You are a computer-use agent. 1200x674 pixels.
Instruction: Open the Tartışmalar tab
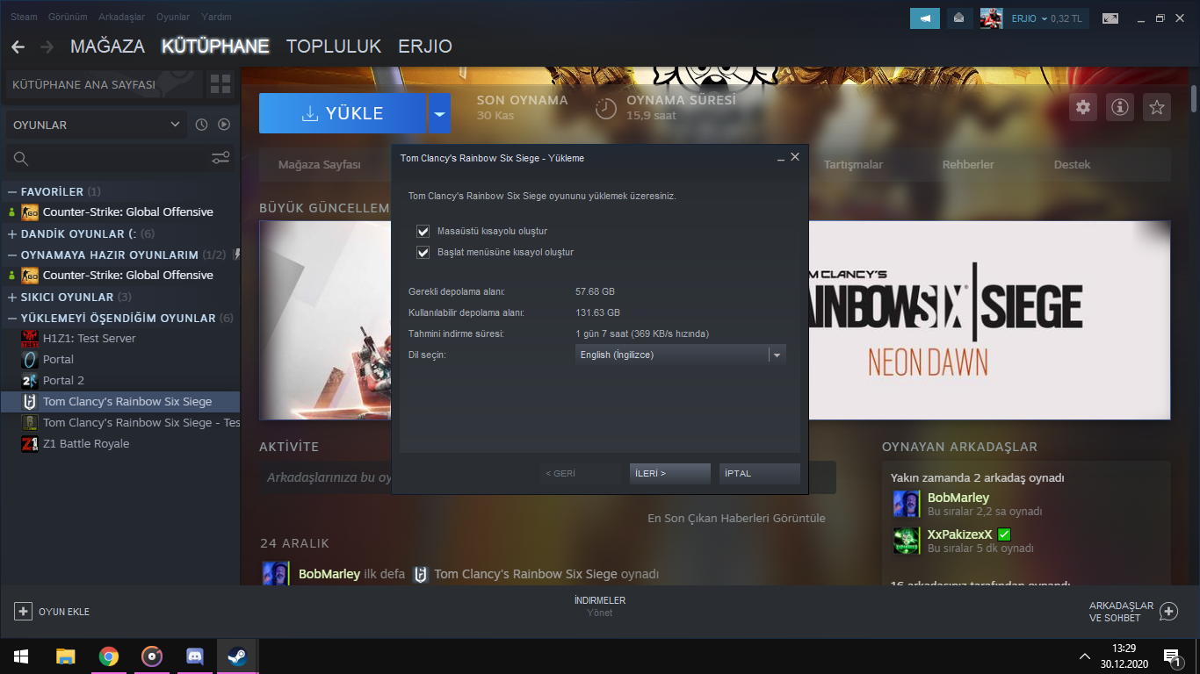click(x=853, y=164)
